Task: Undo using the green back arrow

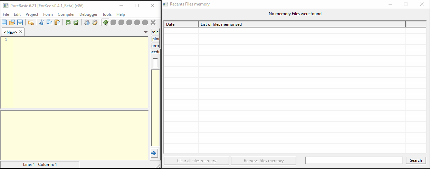Action: (x=68, y=22)
